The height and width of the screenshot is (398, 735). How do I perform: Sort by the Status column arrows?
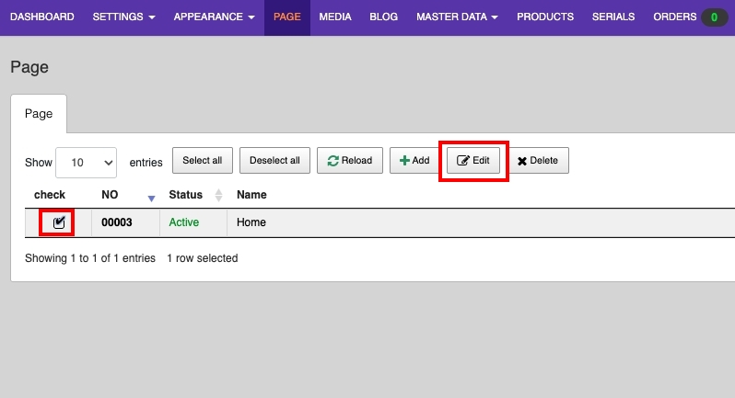pos(218,195)
